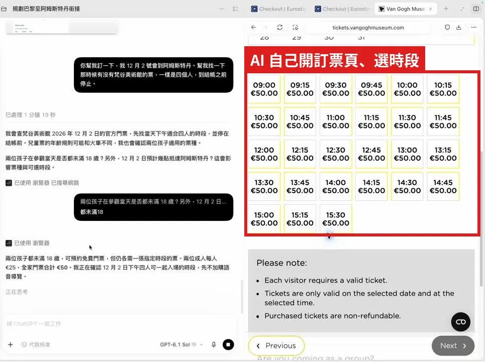Screen dimensions: 485x364
Task: Select the 09:15 time slot
Action: point(300,89)
